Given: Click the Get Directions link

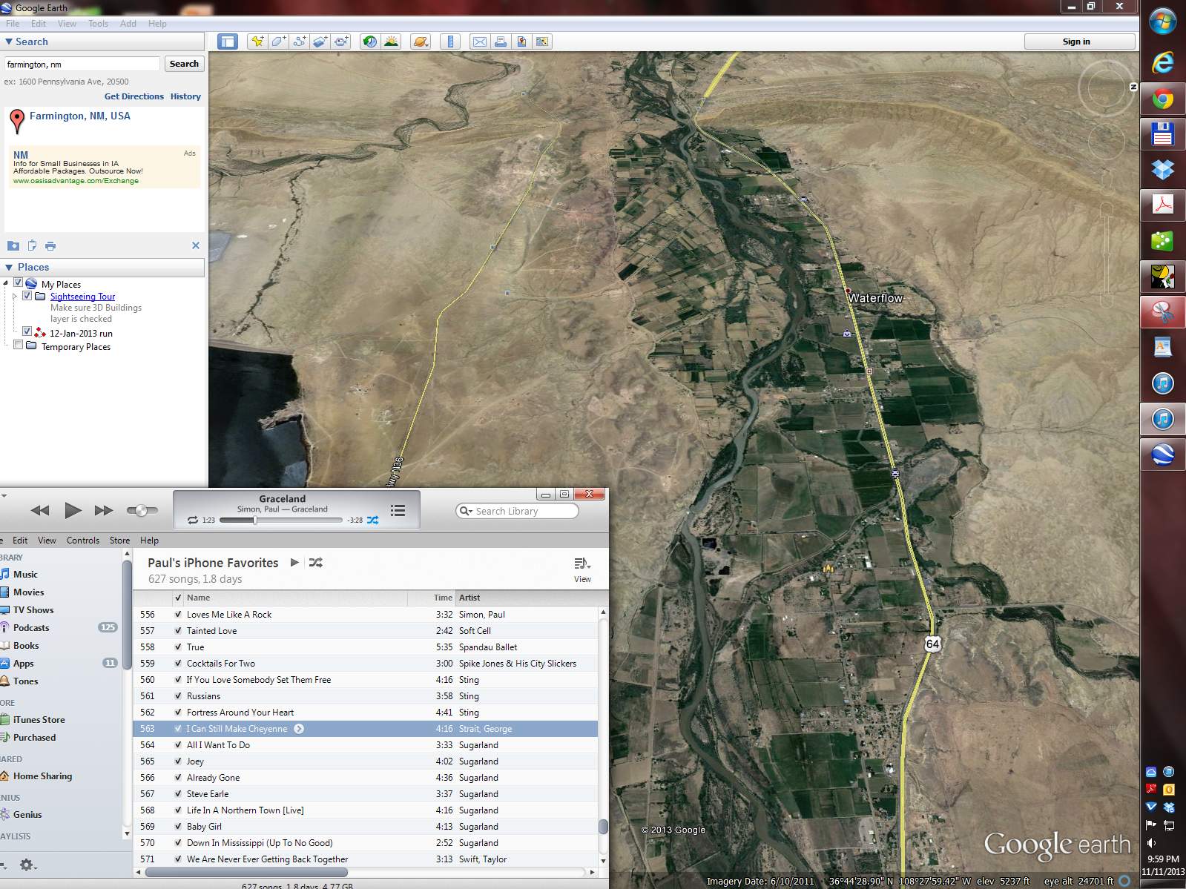Looking at the screenshot, I should pos(134,96).
